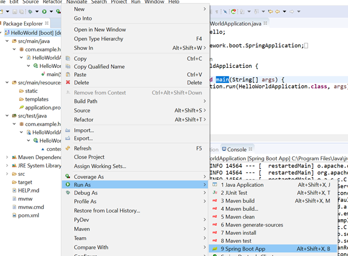Close the WorldApplication.java editor tab
This screenshot has width=348, height=256.
(x=265, y=23)
